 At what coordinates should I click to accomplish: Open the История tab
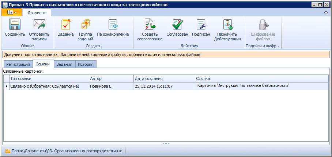tap(86, 64)
